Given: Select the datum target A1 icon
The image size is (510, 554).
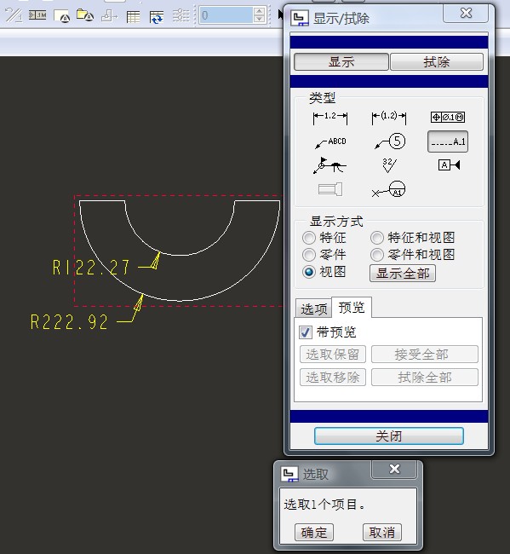Looking at the screenshot, I should pyautogui.click(x=388, y=189).
